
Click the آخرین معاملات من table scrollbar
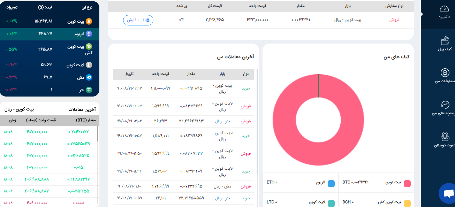point(258,121)
